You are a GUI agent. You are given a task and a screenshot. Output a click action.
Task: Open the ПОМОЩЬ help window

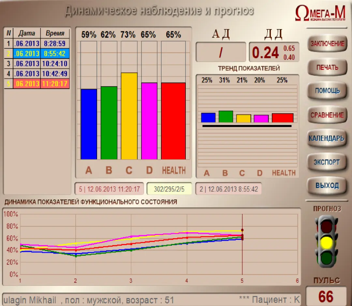(327, 91)
